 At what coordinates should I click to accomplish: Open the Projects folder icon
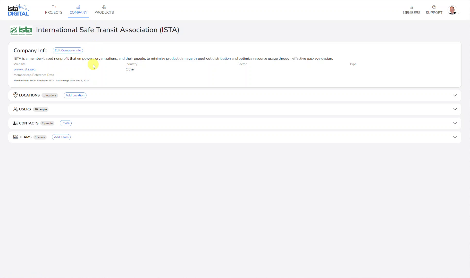(x=54, y=7)
